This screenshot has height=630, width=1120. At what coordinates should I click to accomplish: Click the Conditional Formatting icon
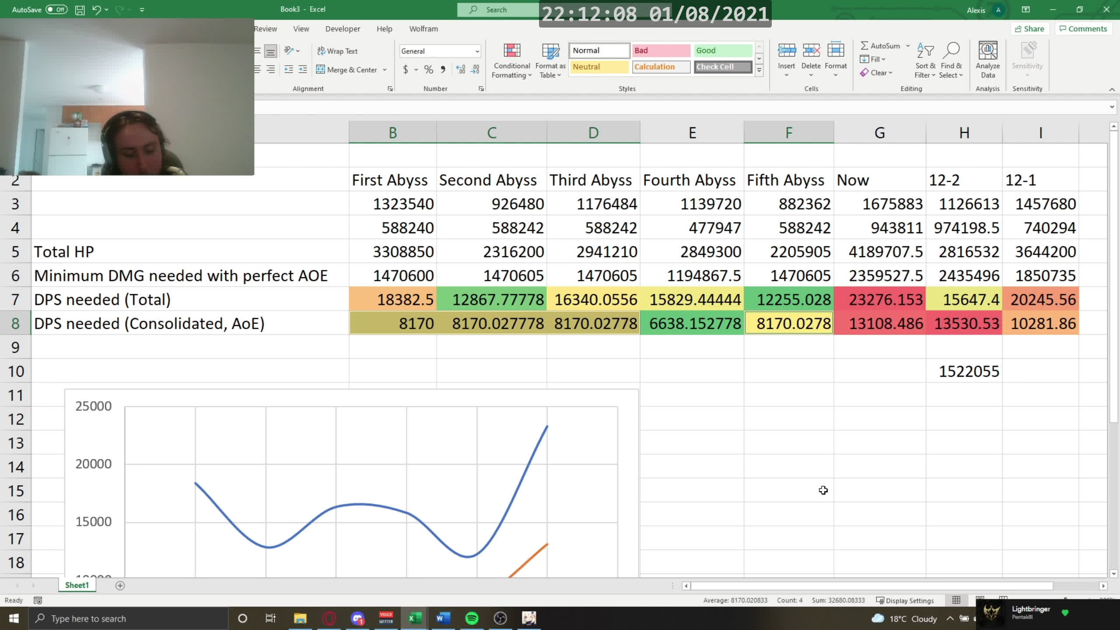(511, 51)
